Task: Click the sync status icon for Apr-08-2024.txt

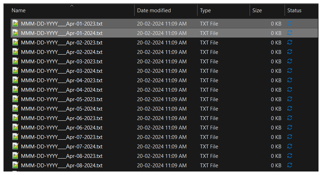Action: click(x=289, y=165)
